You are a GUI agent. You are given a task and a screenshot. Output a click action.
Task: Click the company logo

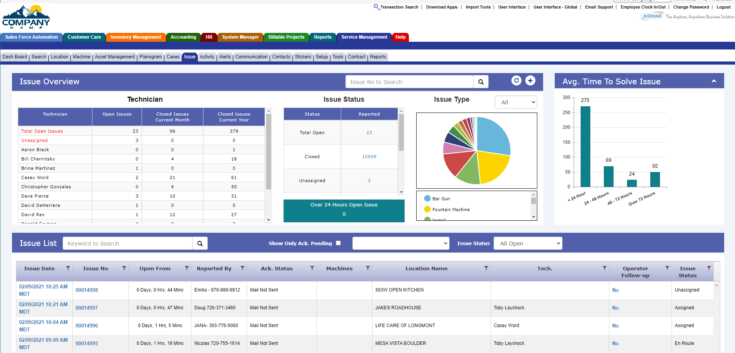(x=26, y=17)
